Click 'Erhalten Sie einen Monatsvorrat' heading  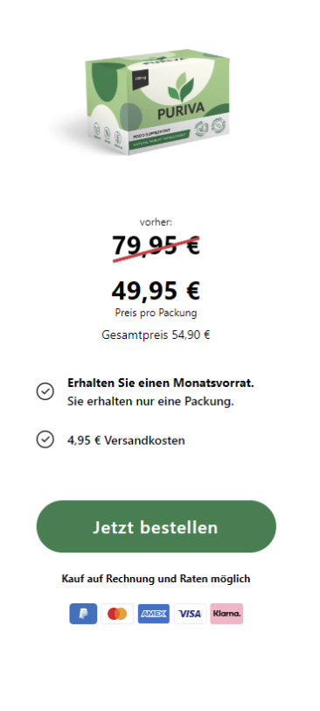click(x=161, y=383)
